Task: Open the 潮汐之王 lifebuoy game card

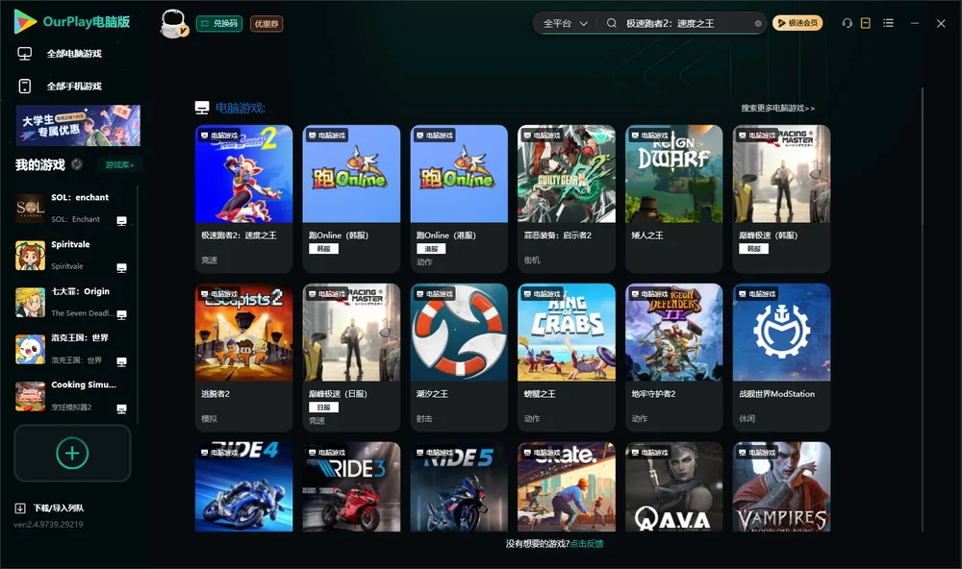Action: tap(459, 358)
